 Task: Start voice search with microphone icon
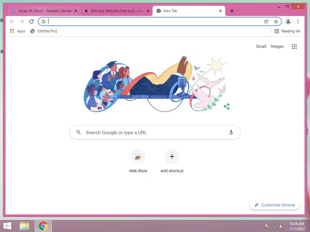pos(231,132)
